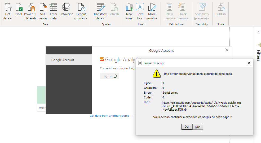Click Oui to continue running scripts
This screenshot has height=143, width=261.
pyautogui.click(x=187, y=127)
